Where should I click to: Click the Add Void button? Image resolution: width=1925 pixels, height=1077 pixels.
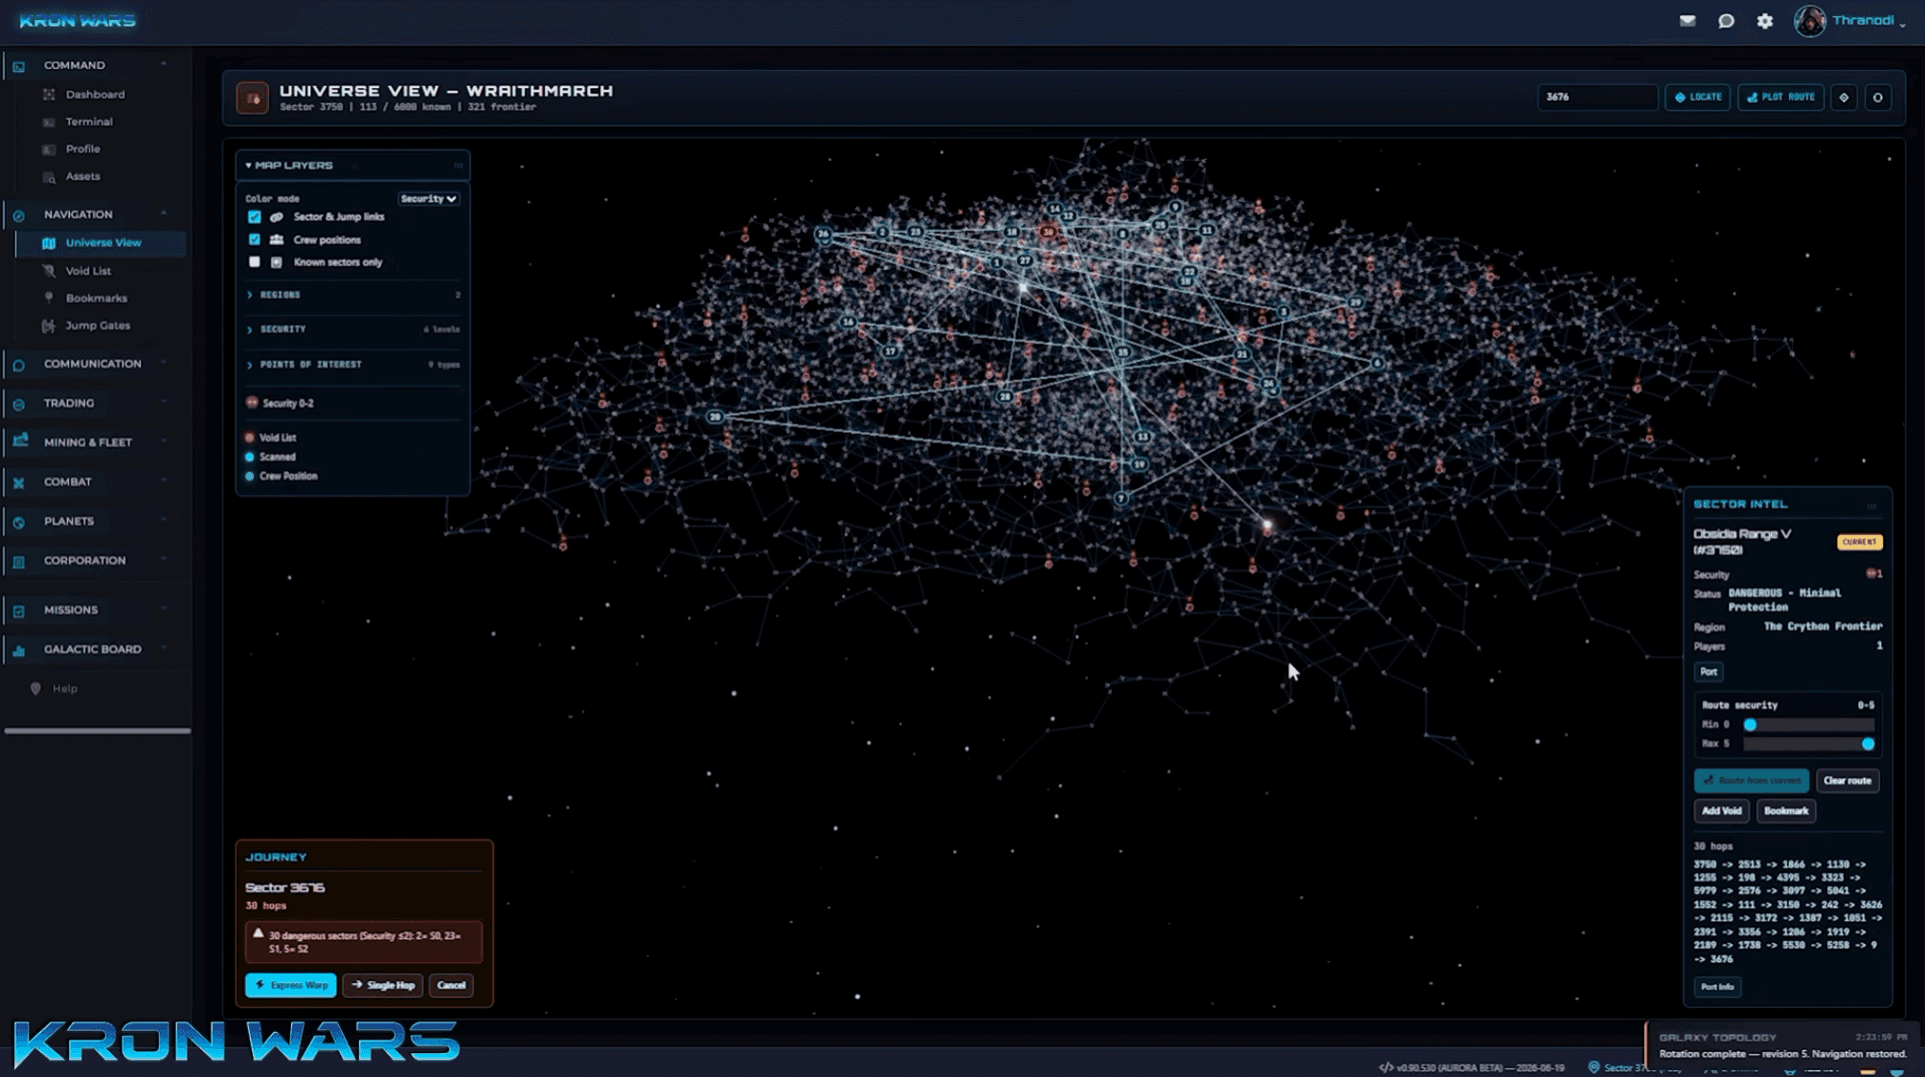tap(1721, 811)
